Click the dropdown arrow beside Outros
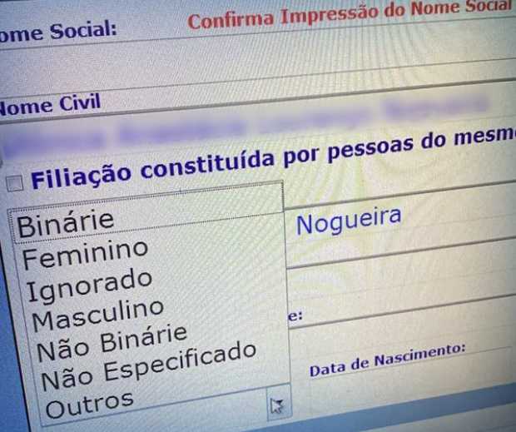 pyautogui.click(x=277, y=405)
